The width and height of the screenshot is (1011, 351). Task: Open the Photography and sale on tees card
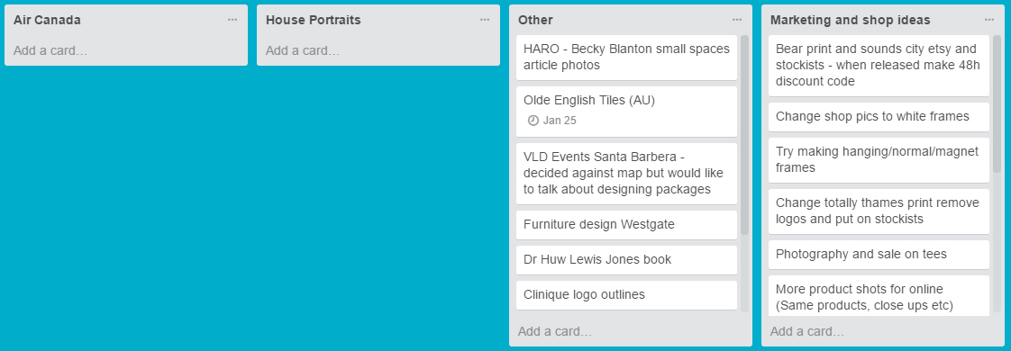click(879, 255)
